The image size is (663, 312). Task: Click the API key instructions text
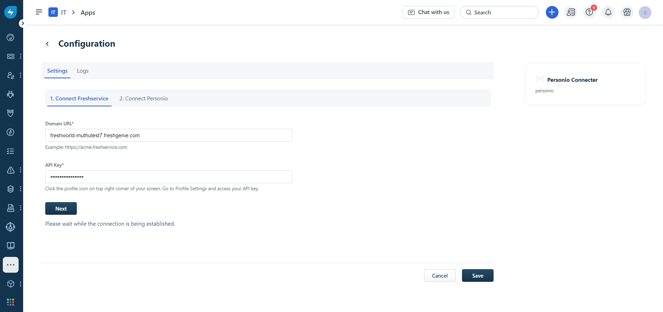coord(152,189)
